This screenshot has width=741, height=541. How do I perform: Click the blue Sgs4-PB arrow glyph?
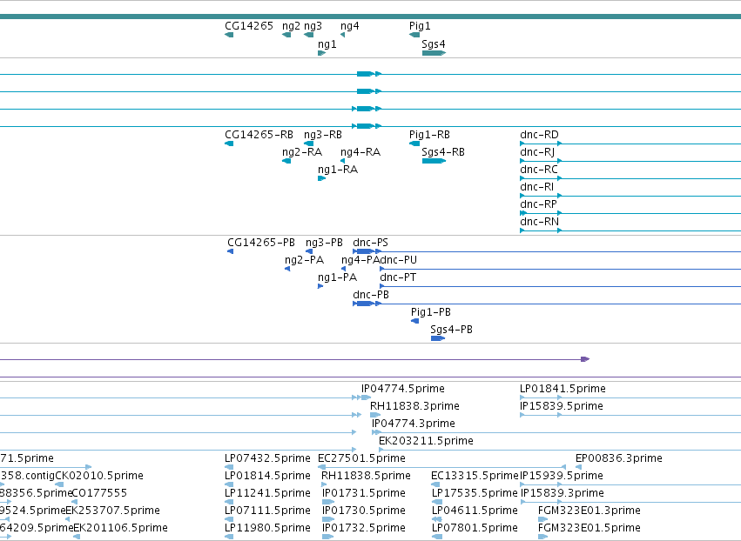(438, 338)
